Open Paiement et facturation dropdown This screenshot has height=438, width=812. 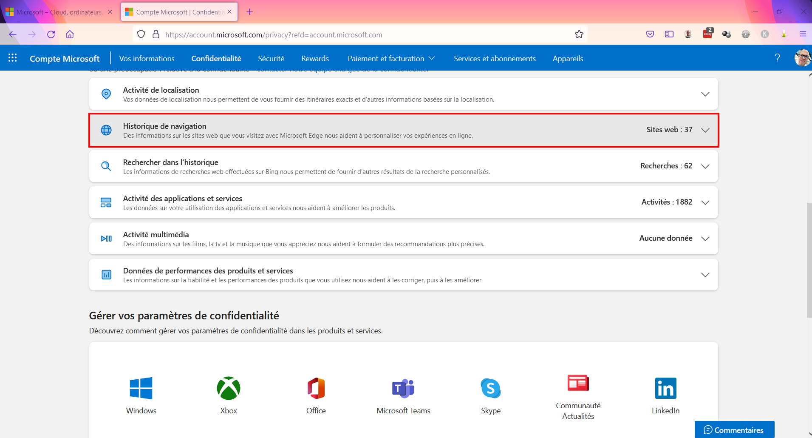tap(391, 59)
